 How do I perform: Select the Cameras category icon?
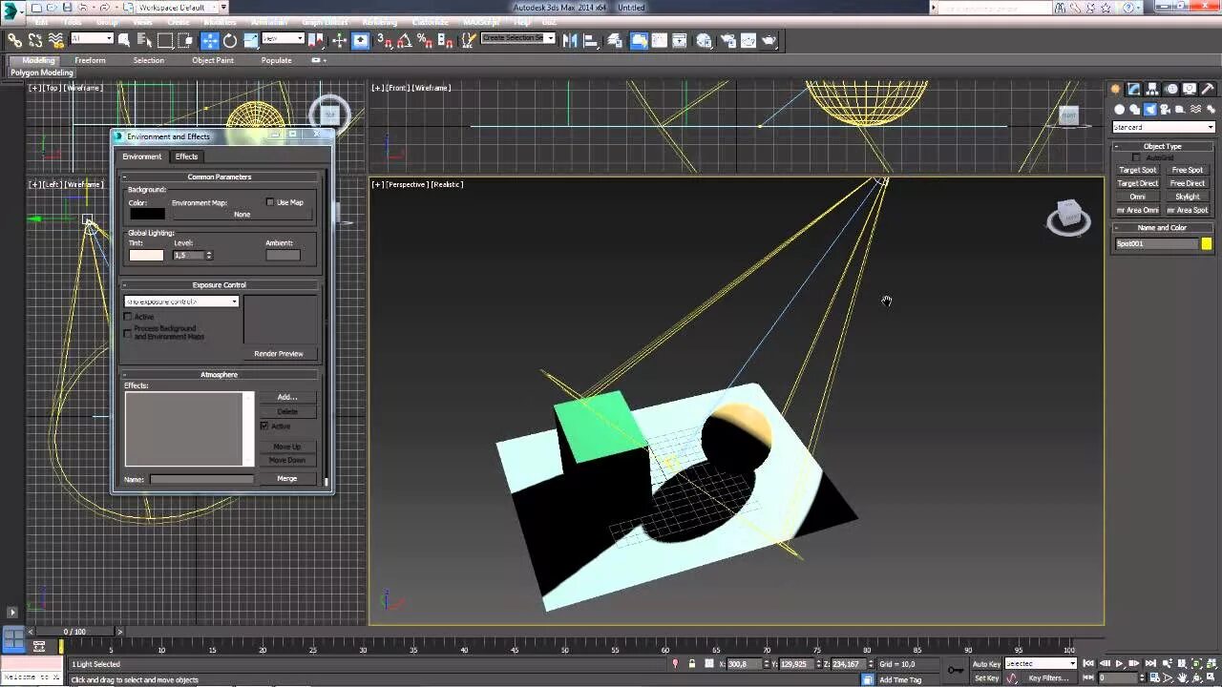pyautogui.click(x=1165, y=110)
